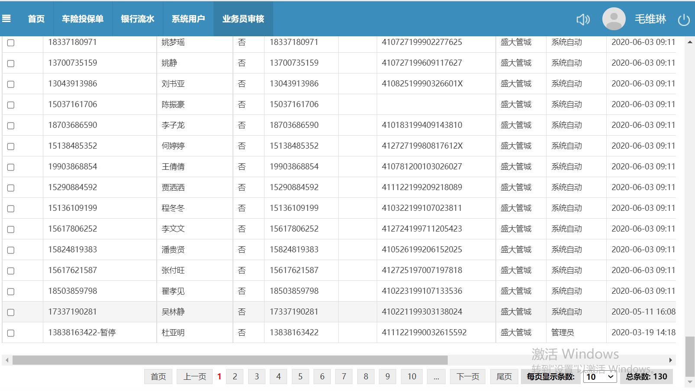The image size is (695, 391).
Task: Click the horizontal scrollbar left arrow
Action: tap(6, 360)
